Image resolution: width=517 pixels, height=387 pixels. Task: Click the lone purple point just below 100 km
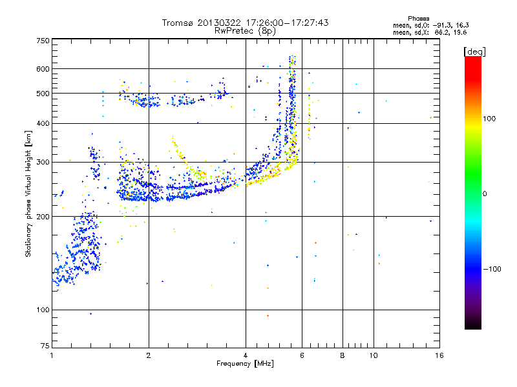(90, 313)
